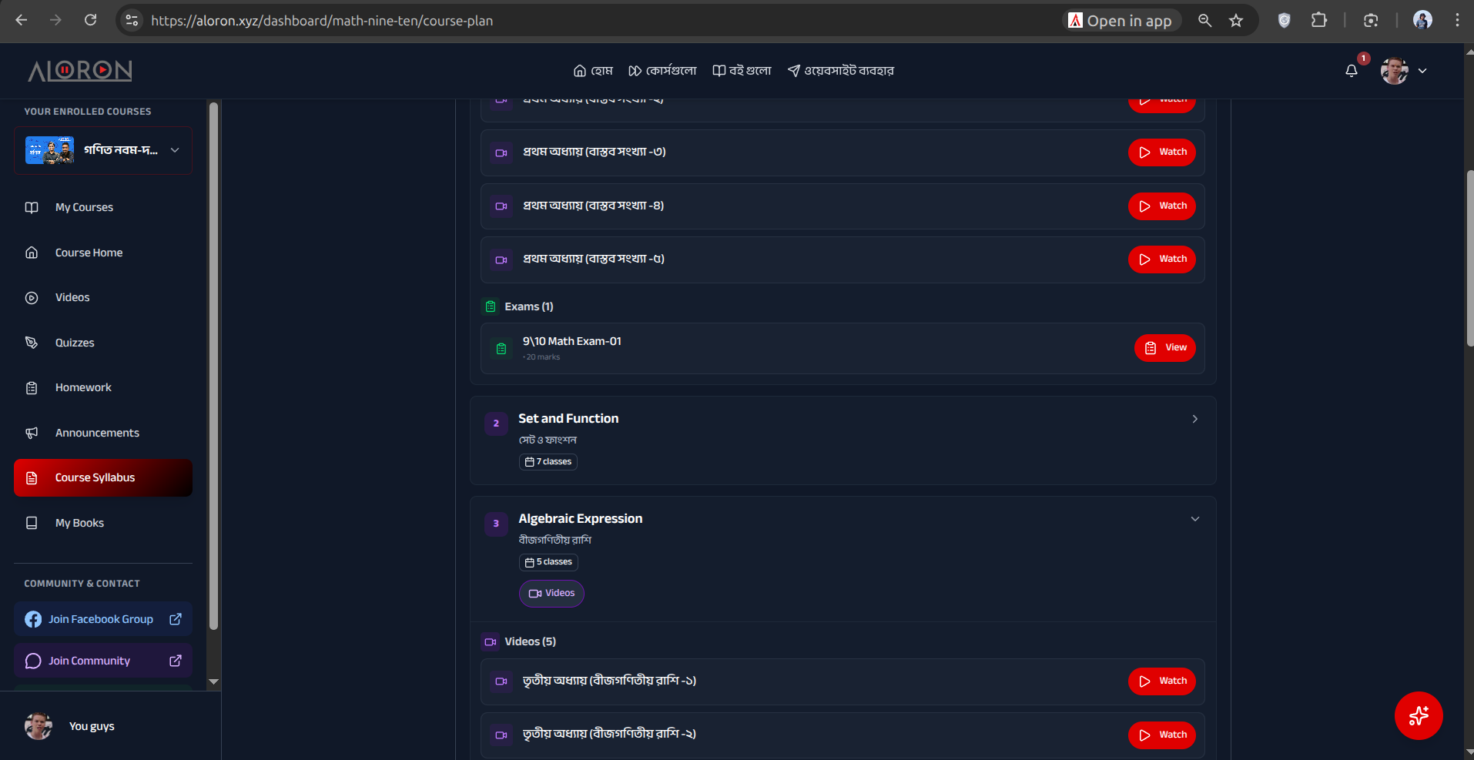
Task: Click the Set and Function title
Action: (x=568, y=419)
